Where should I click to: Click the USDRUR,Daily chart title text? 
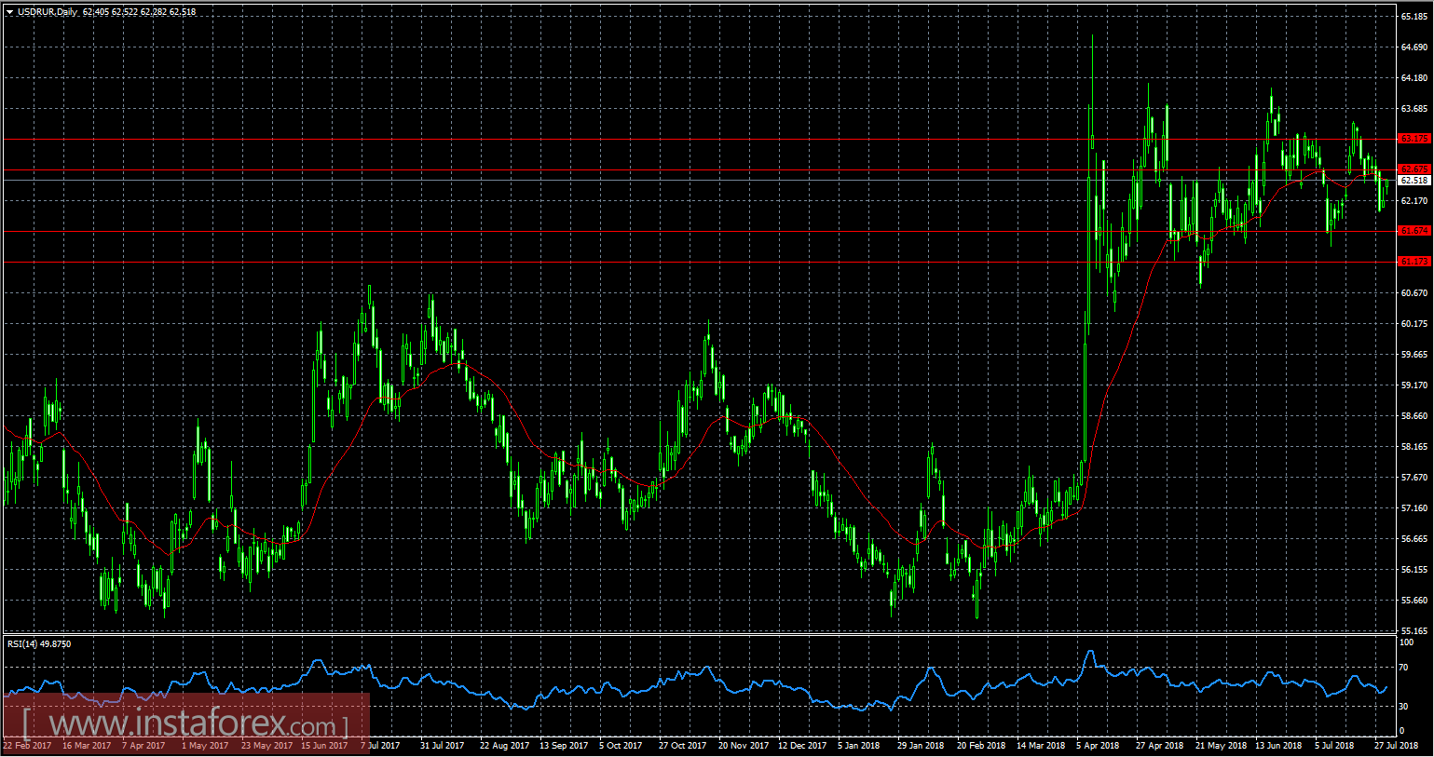pos(48,12)
